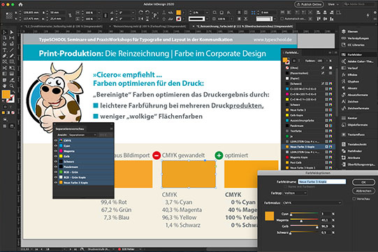Switch to the Grundlinienraster_halbzeilig.indd document tab
The width and height of the screenshot is (378, 252).
tap(64, 27)
